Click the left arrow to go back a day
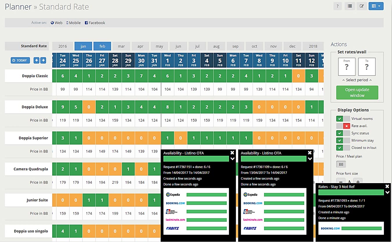This screenshot has width=392, height=242. (x=37, y=60)
